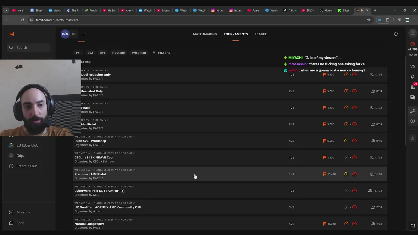This screenshot has width=418, height=235.
Task: Click the red ELO level icon
Action: click(413, 44)
